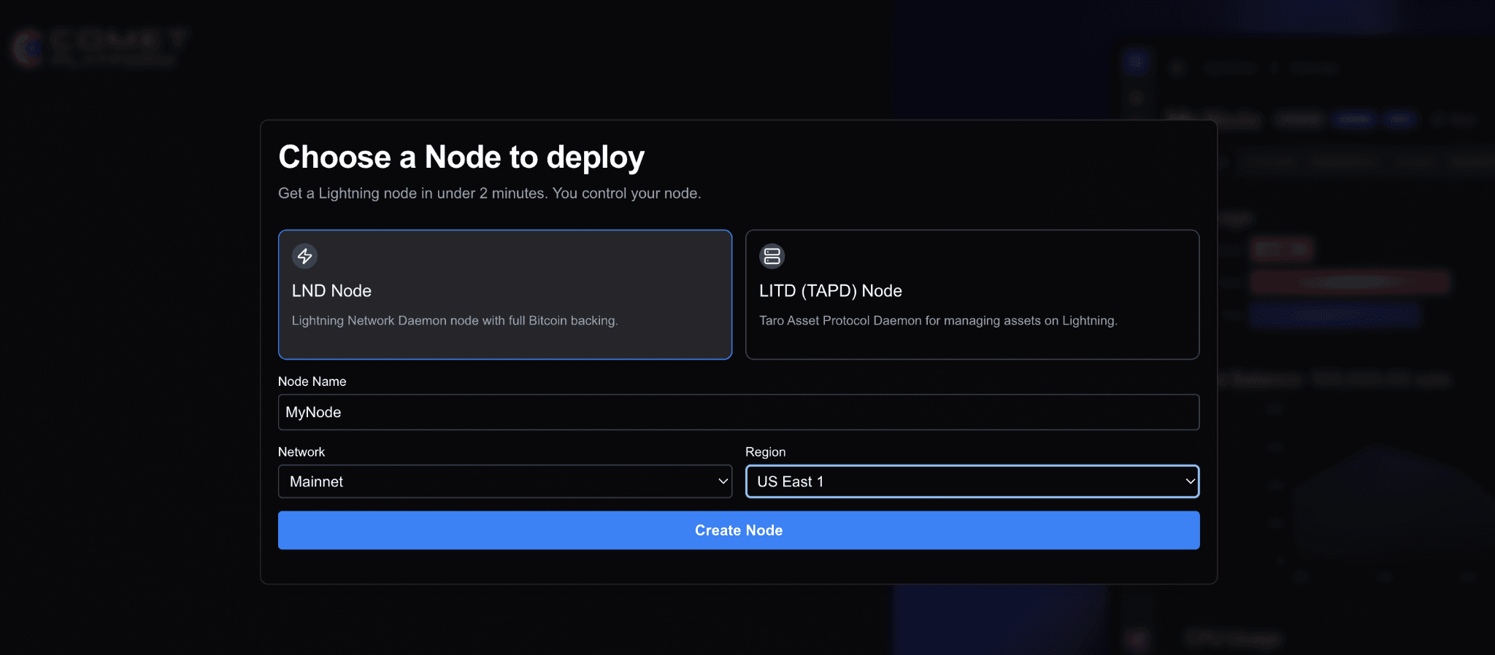This screenshot has width=1495, height=655.
Task: Click the Region label
Action: [x=765, y=452]
